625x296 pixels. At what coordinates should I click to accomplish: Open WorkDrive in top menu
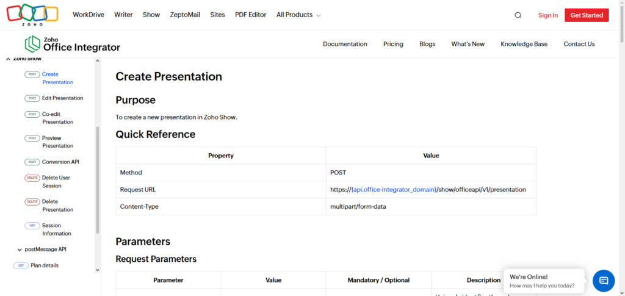click(x=89, y=15)
